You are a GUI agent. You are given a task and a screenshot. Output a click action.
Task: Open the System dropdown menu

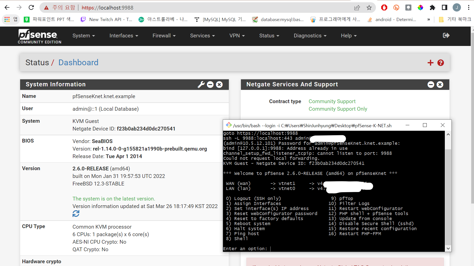pos(84,36)
